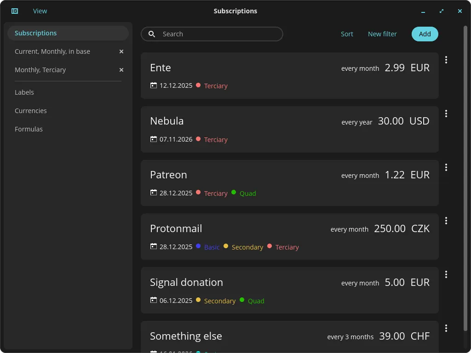The height and width of the screenshot is (353, 471).
Task: Toggle the sidebar panel icon
Action: [15, 11]
